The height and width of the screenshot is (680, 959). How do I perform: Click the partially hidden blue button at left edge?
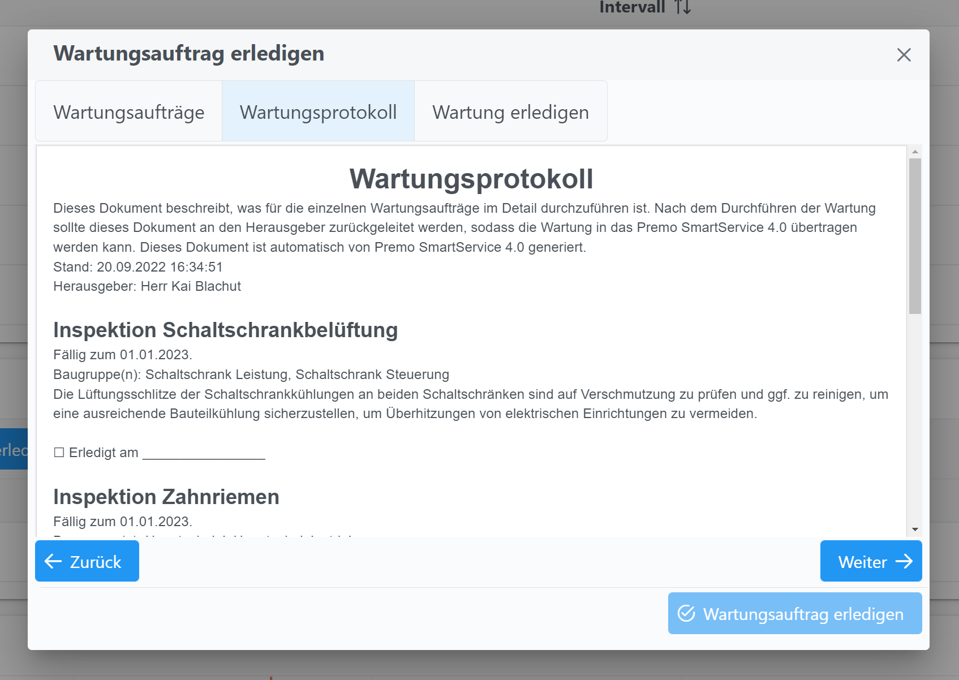pyautogui.click(x=14, y=450)
